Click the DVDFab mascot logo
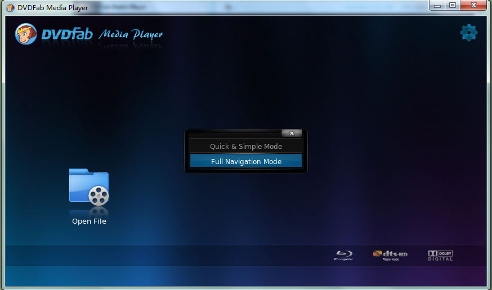 (x=26, y=34)
